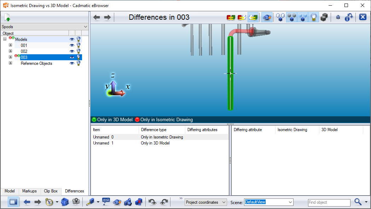This screenshot has height=209, width=371.
Task: Switch to the Clip Box tab
Action: [51, 191]
